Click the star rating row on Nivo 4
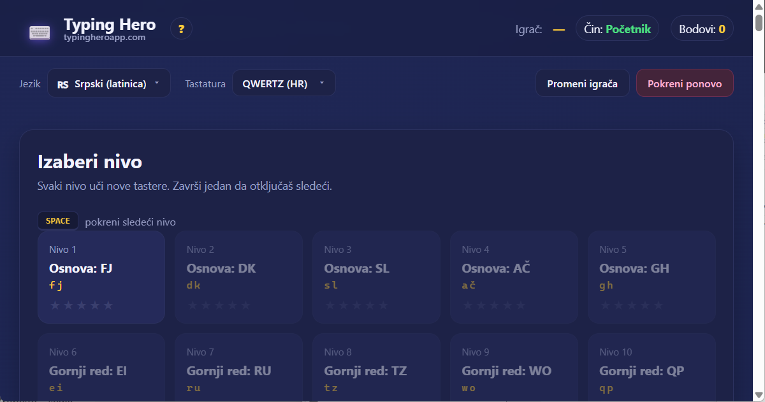Viewport: 765px width, 402px height. coord(494,305)
